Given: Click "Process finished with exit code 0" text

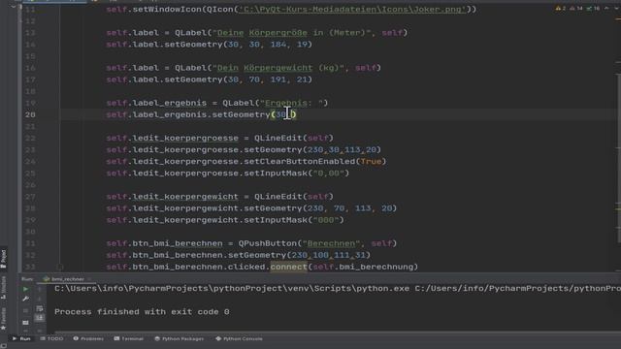Looking at the screenshot, I should [x=142, y=312].
